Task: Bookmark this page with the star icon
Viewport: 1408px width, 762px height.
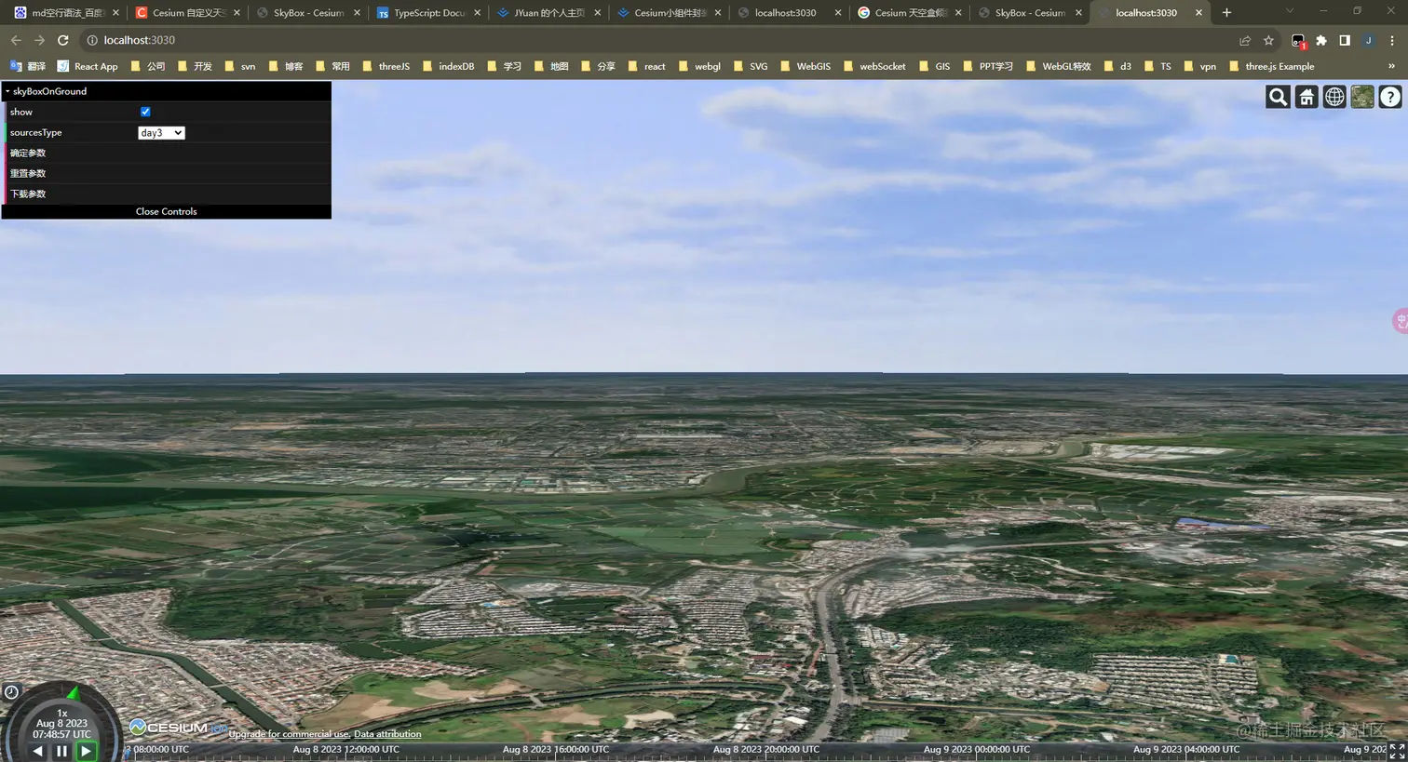Action: 1268,40
